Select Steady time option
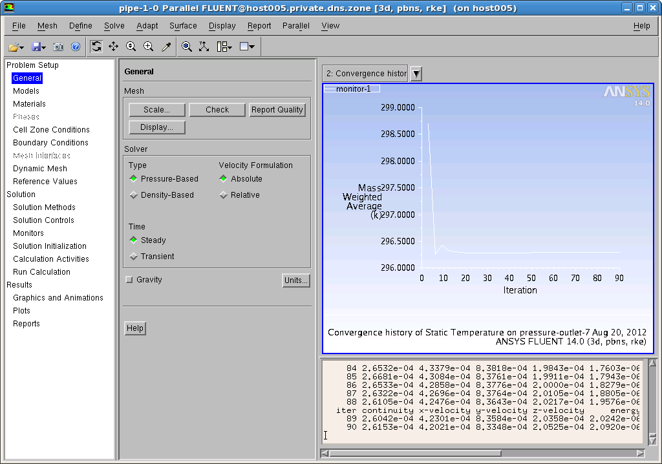Screen dimensions: 662x464 [148, 240]
